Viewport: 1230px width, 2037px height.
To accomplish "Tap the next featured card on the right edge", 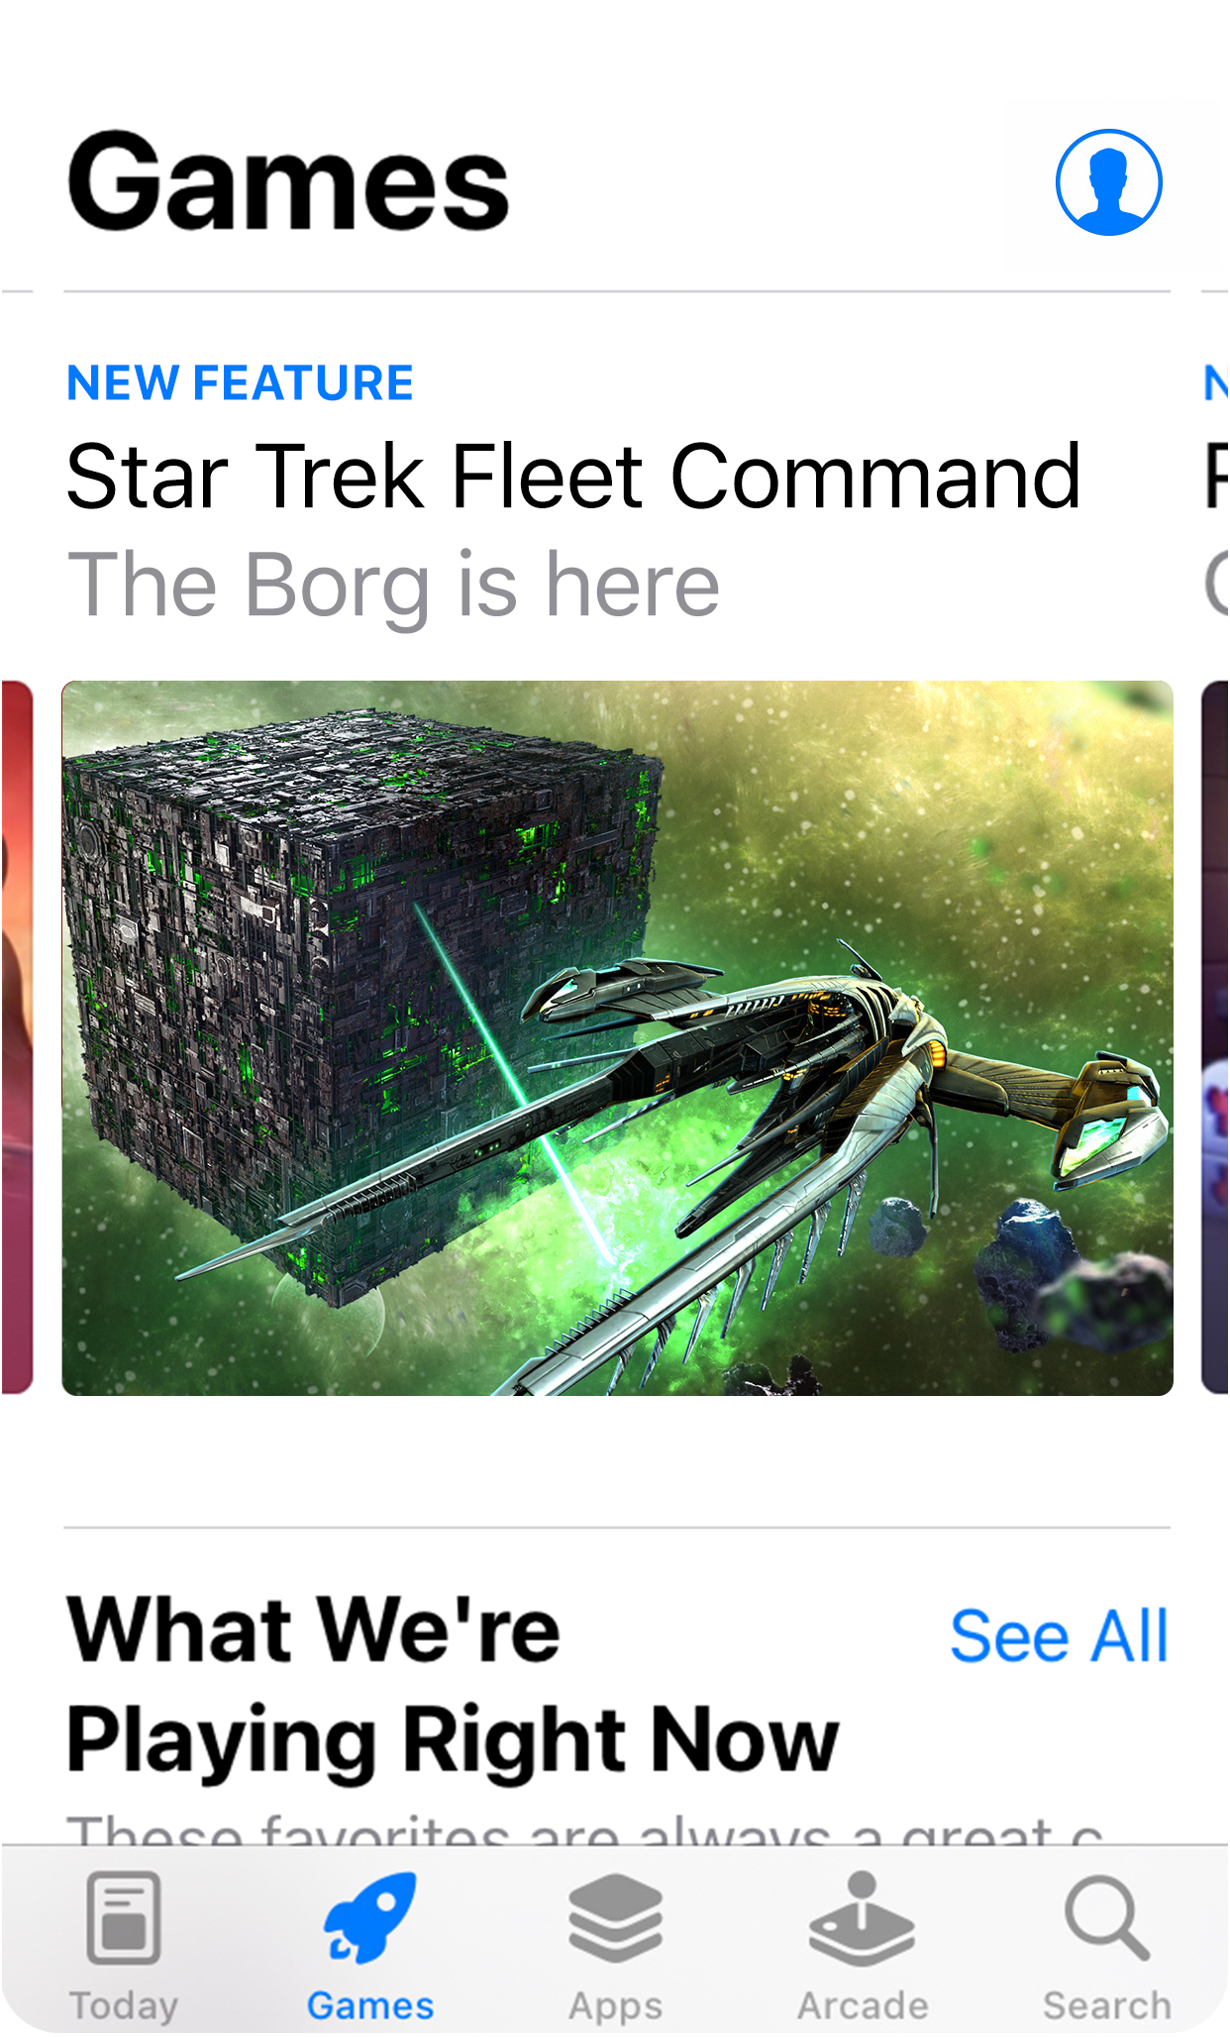I will tap(1215, 1038).
